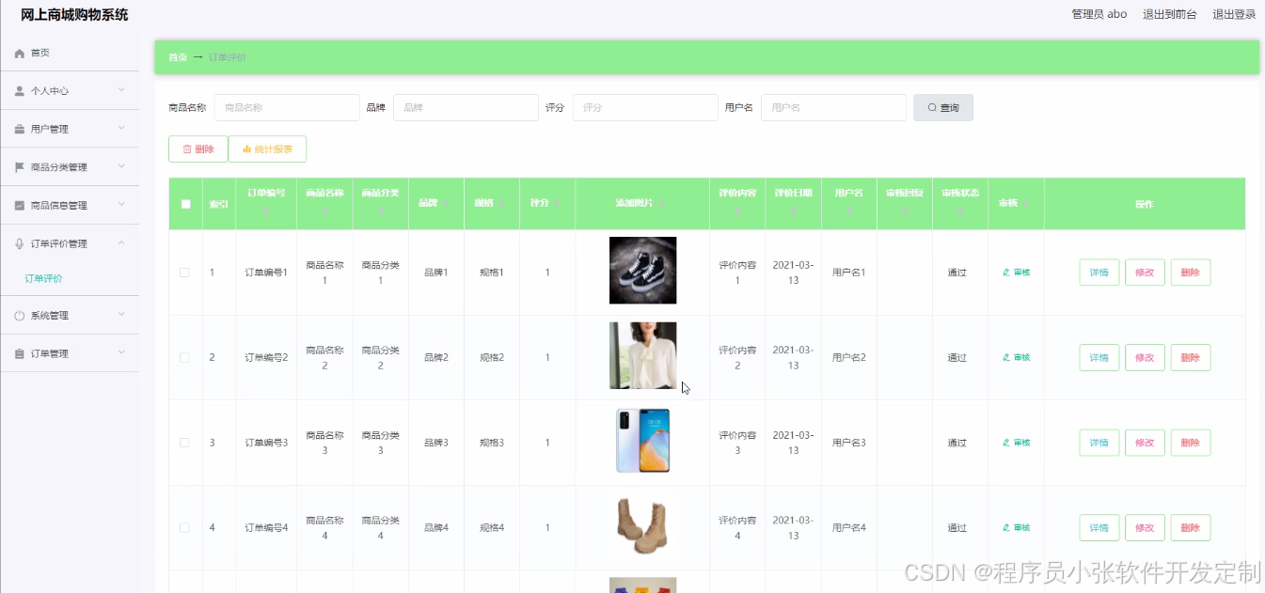1265x593 pixels.
Task: Tick the checkbox for row 订单编号3
Action: pos(184,443)
